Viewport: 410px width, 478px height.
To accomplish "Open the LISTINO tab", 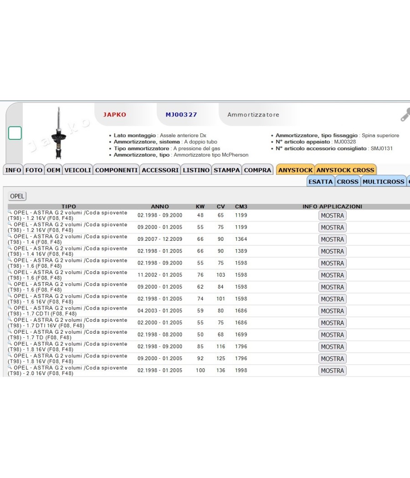I will click(196, 170).
